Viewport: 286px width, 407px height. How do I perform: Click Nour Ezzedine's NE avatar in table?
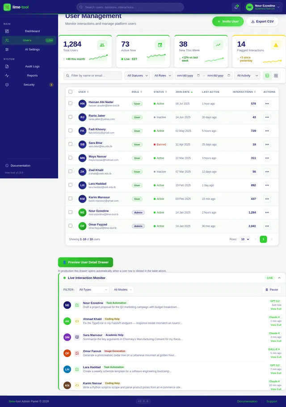click(82, 213)
